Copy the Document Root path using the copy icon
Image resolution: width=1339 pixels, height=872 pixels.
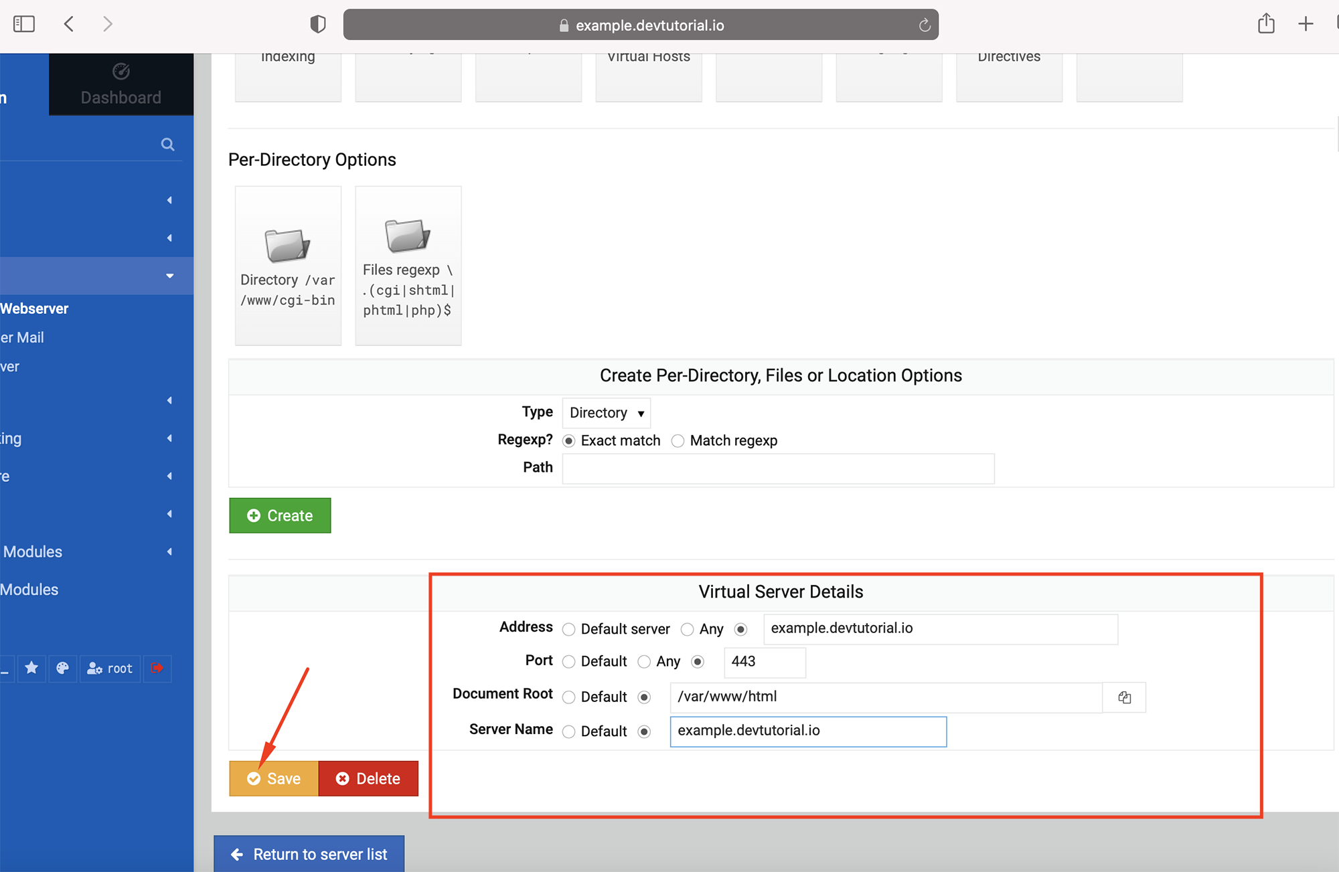1124,697
